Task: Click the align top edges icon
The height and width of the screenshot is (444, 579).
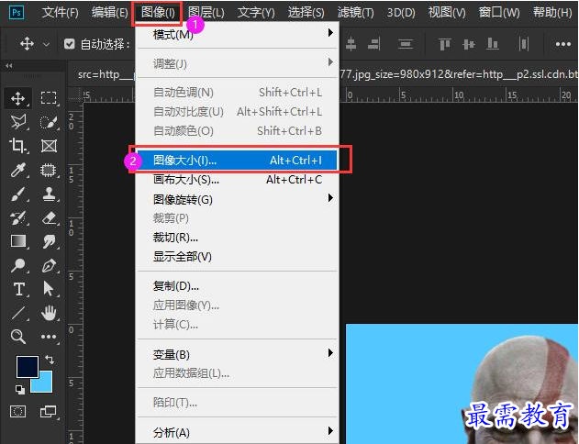Action: pyautogui.click(x=445, y=44)
